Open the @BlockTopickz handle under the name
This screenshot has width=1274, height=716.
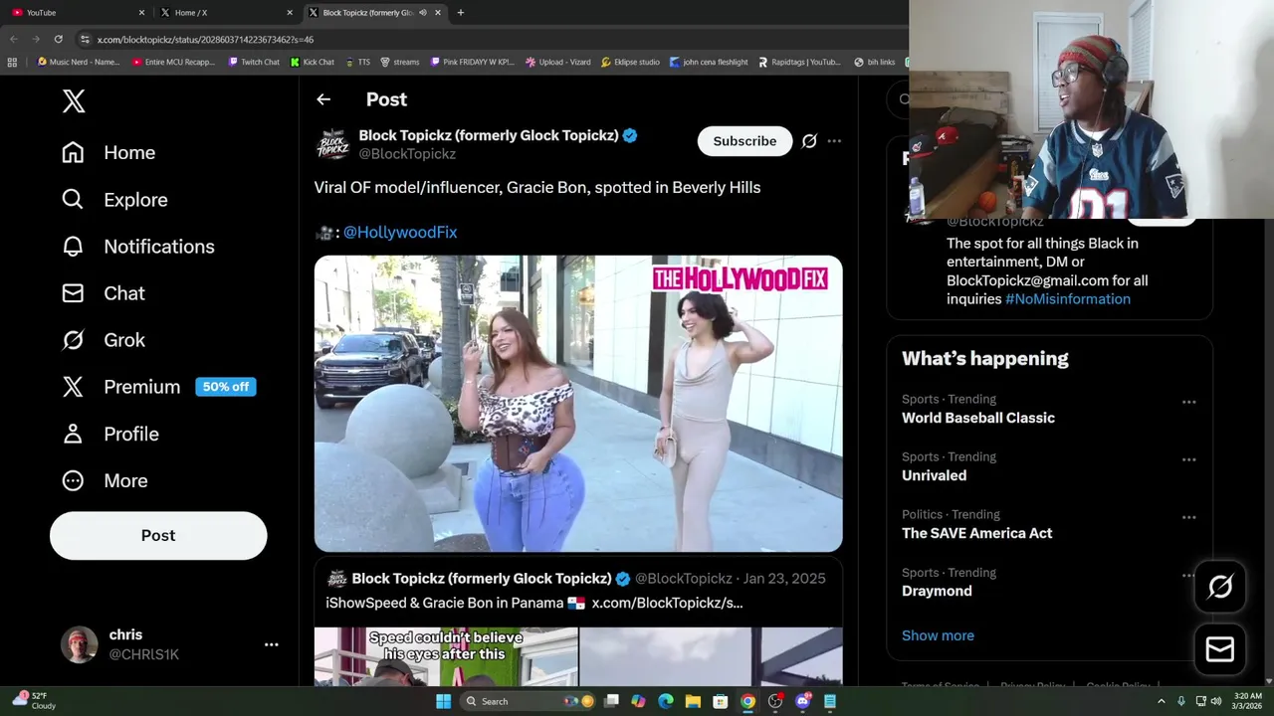(x=407, y=154)
